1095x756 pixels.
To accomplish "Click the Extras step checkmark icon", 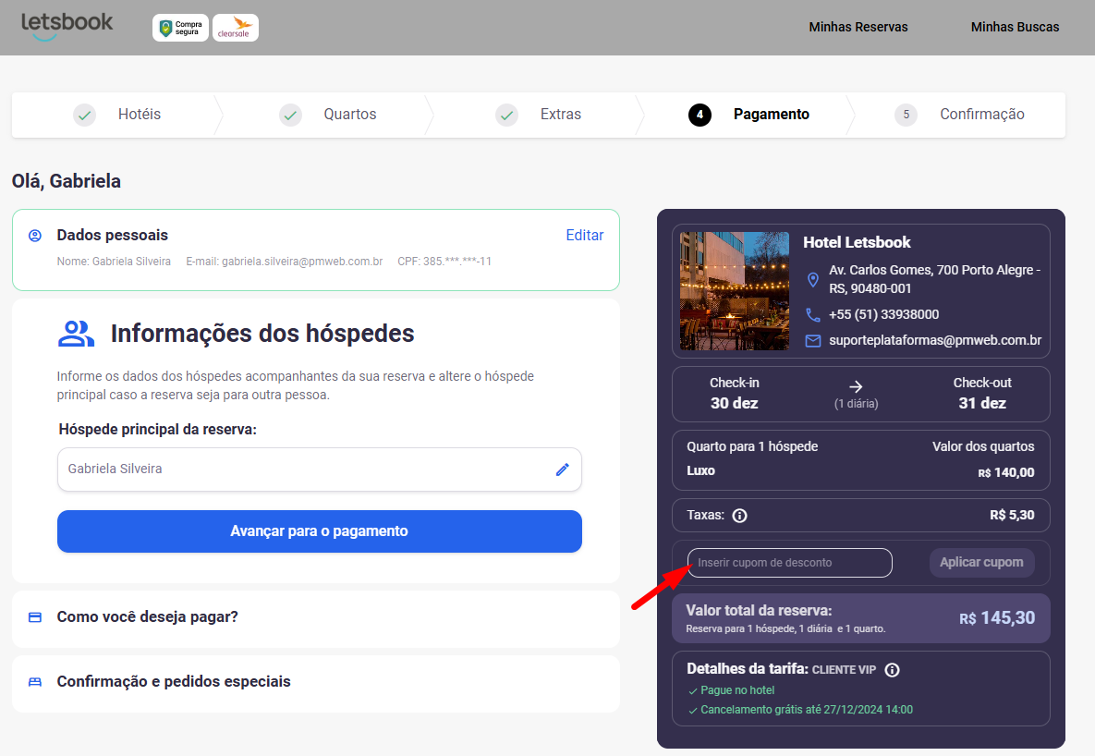I will point(507,115).
